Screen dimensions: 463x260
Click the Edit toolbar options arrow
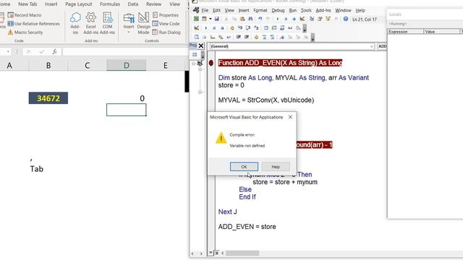[x=313, y=38]
